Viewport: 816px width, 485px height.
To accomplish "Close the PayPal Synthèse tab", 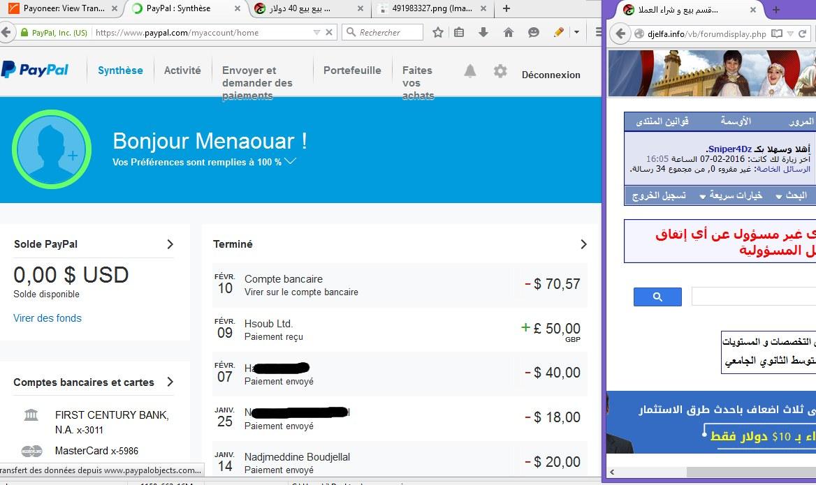I will pyautogui.click(x=238, y=8).
